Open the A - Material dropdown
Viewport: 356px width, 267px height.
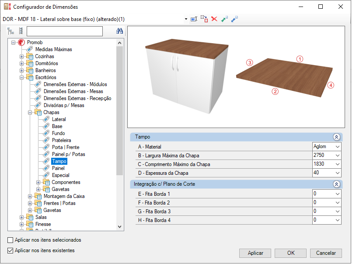[x=337, y=147]
